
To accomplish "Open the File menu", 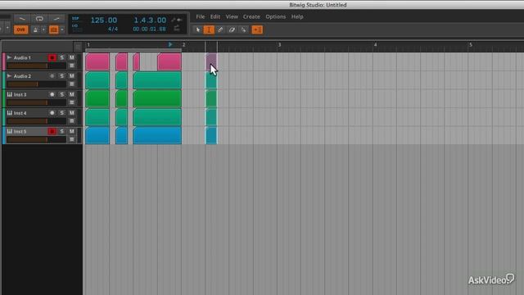I will click(x=201, y=16).
